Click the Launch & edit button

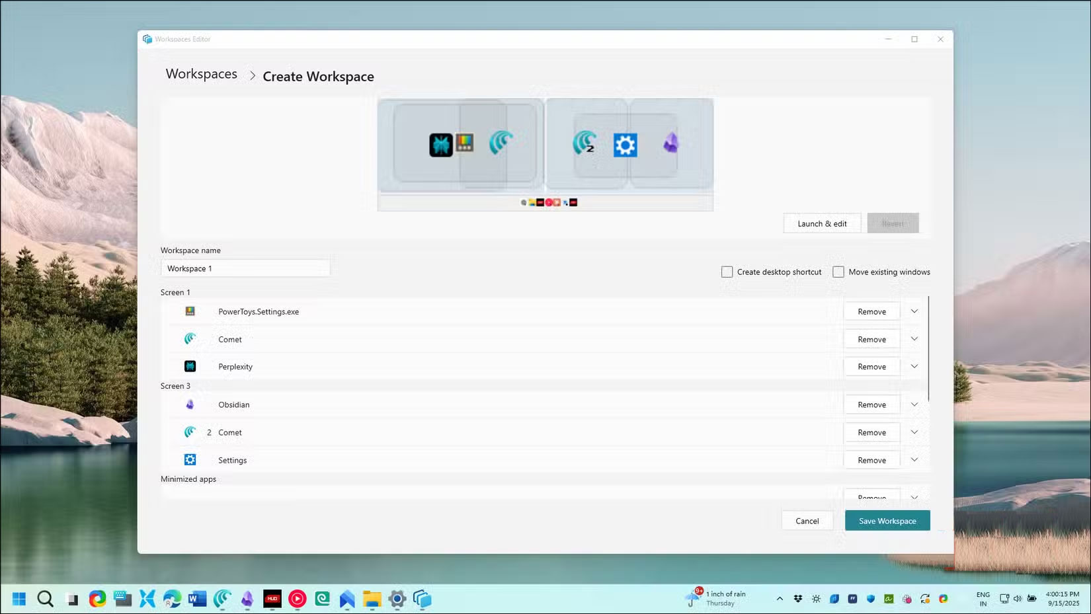pos(822,223)
